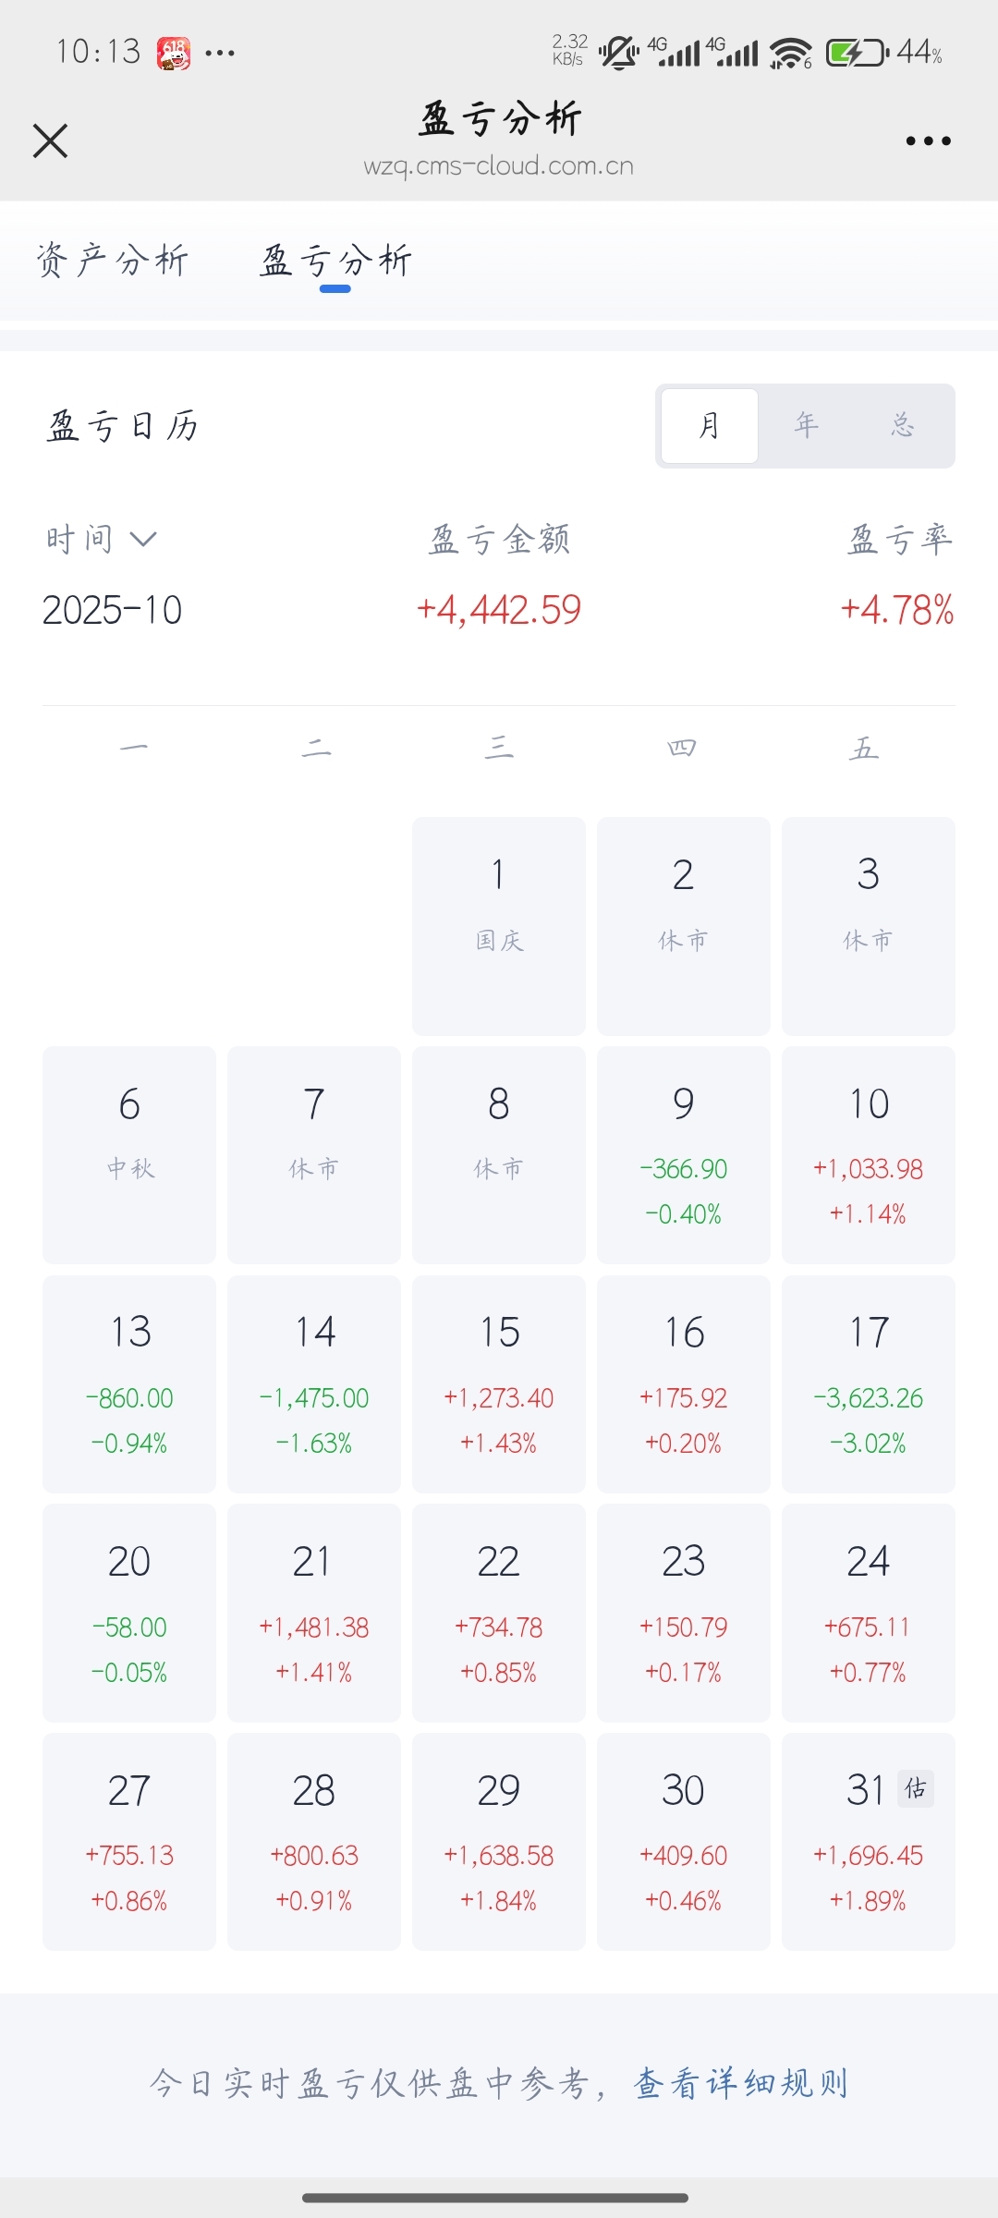Switch calendar to 年 yearly view
Viewport: 998px width, 2218px height.
pos(807,426)
